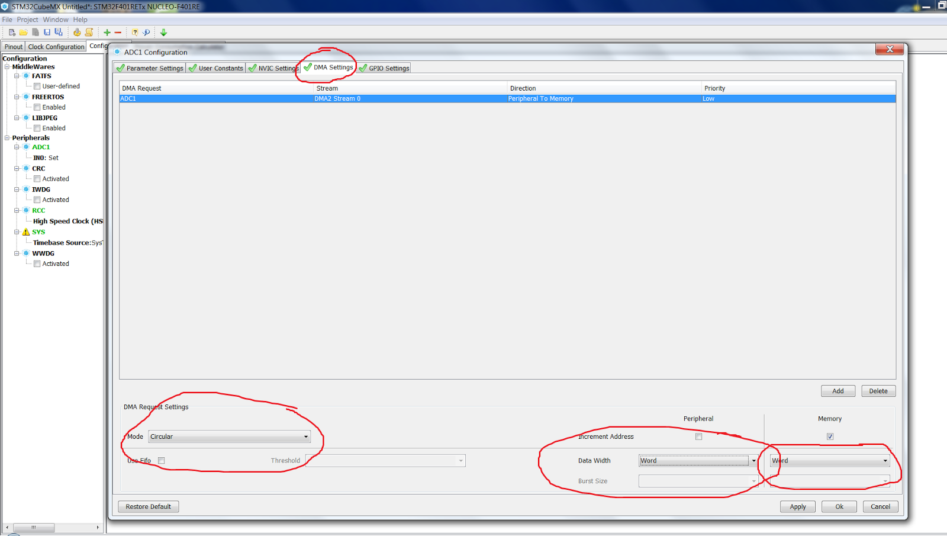Click the blue info bubble icon

point(146,33)
